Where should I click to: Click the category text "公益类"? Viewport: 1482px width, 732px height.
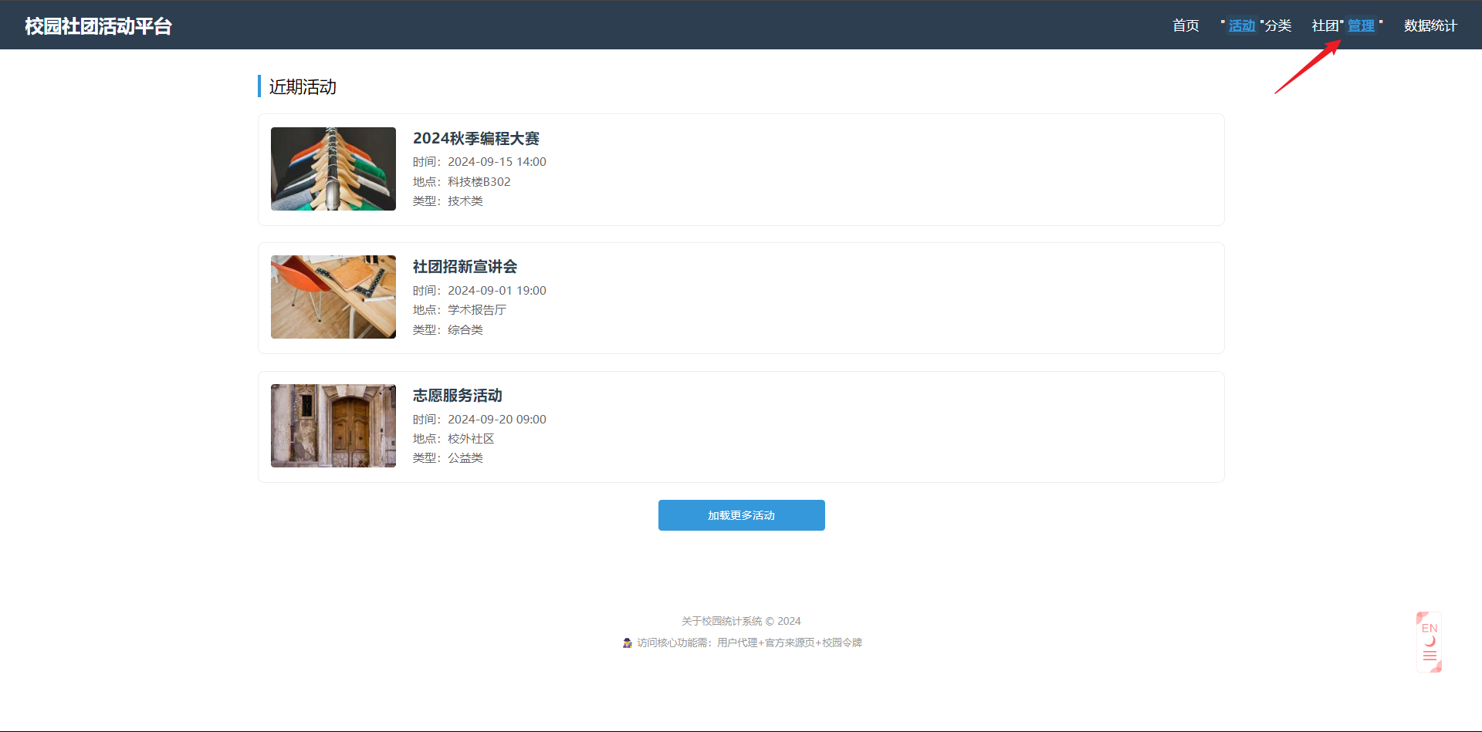pyautogui.click(x=465, y=458)
